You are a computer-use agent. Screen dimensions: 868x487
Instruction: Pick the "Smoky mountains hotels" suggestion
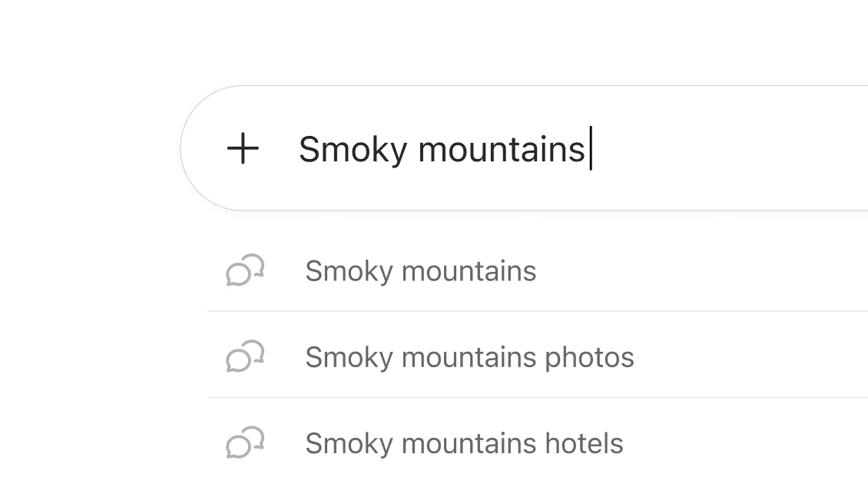point(464,443)
